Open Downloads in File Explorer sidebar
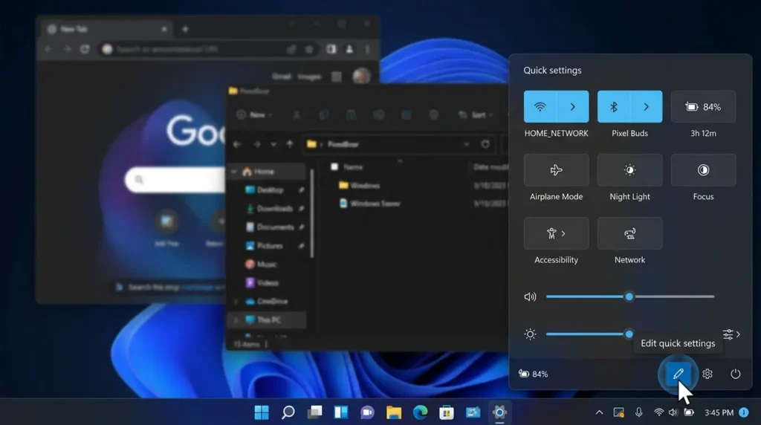Viewport: 761px width, 425px height. tap(271, 209)
